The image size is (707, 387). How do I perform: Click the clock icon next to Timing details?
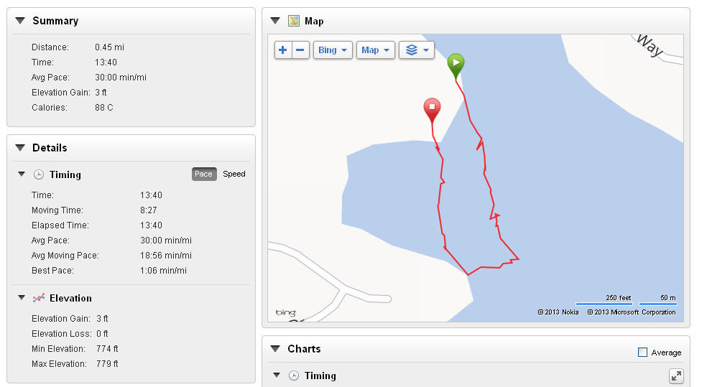coord(39,174)
